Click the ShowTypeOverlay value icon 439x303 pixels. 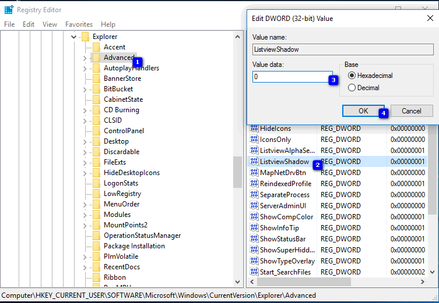point(254,261)
